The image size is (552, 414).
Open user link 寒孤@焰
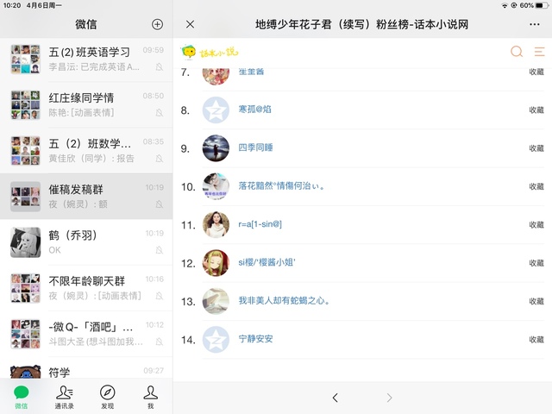tap(255, 110)
